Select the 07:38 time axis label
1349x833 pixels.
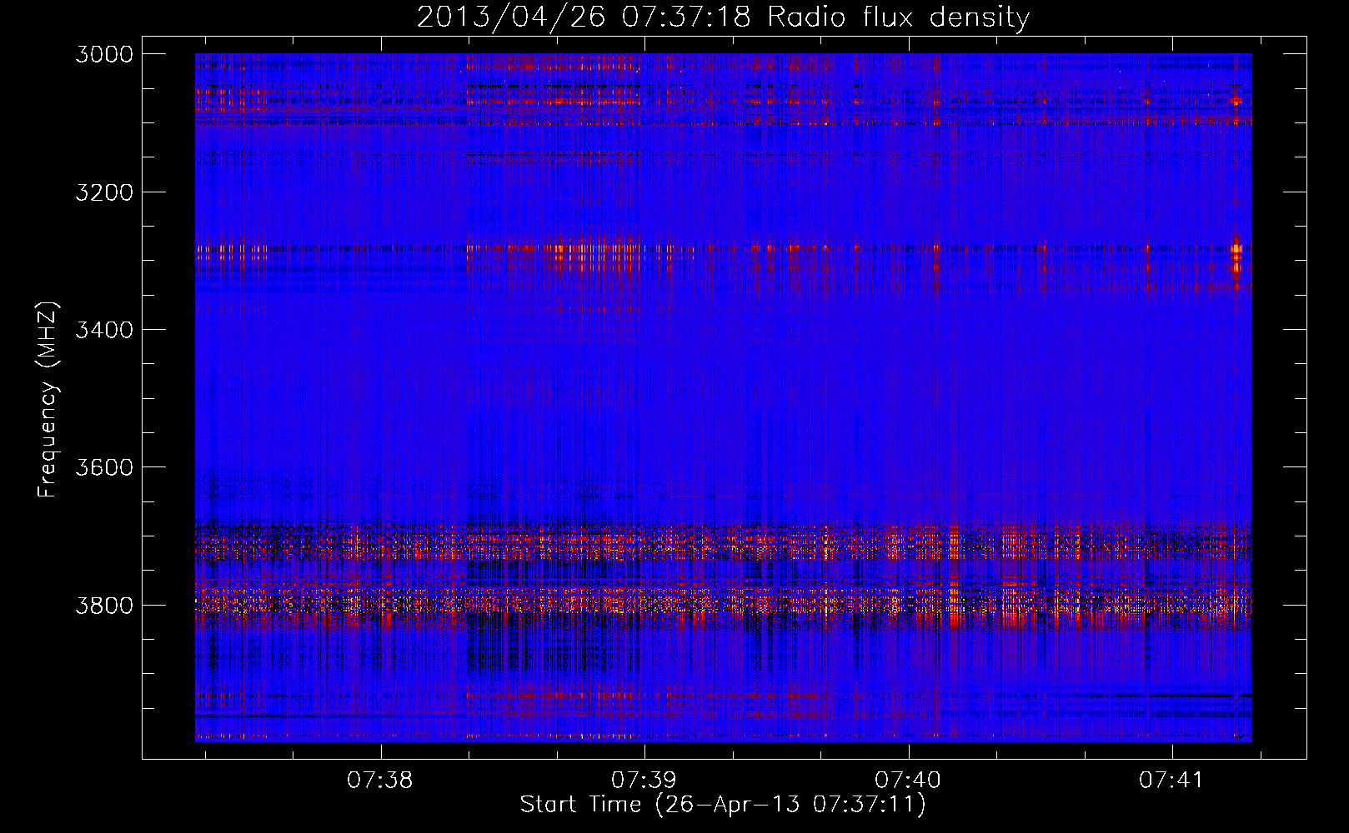pos(380,781)
